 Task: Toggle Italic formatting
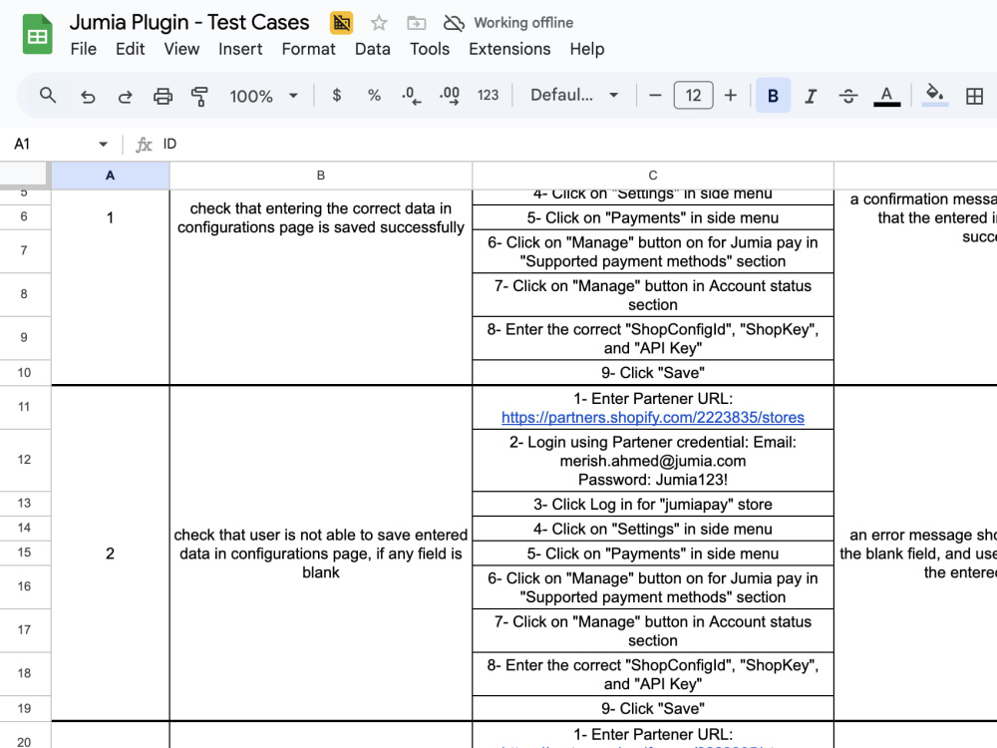tap(810, 96)
